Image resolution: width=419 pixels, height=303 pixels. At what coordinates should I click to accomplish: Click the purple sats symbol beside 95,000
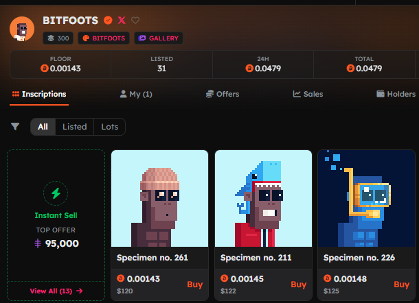[x=38, y=243]
